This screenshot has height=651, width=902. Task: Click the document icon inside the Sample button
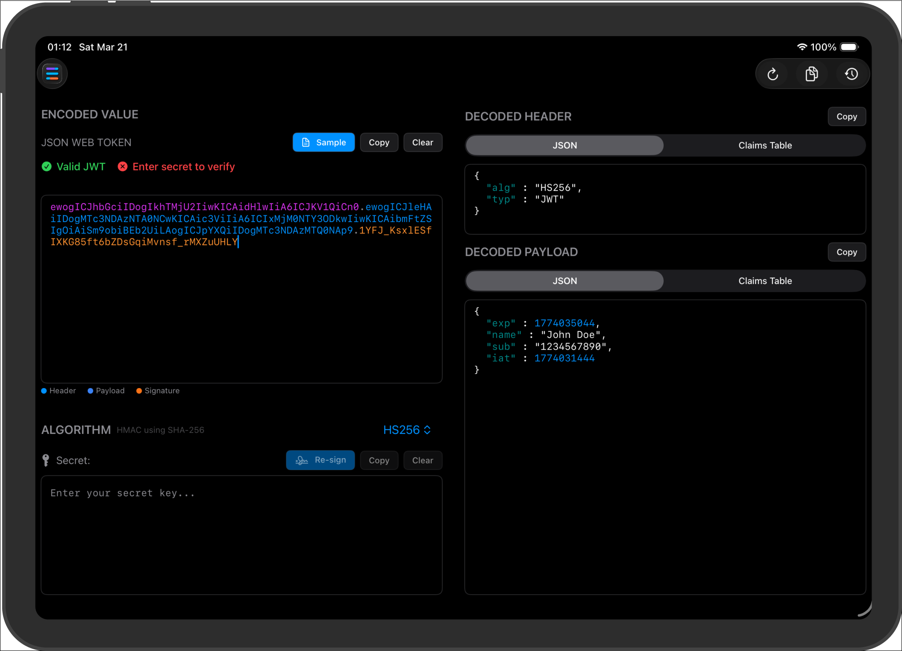pyautogui.click(x=306, y=142)
